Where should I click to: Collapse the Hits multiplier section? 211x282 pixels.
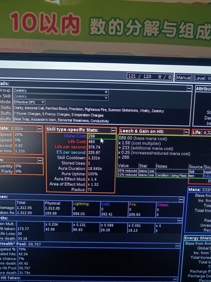[x=179, y=221]
